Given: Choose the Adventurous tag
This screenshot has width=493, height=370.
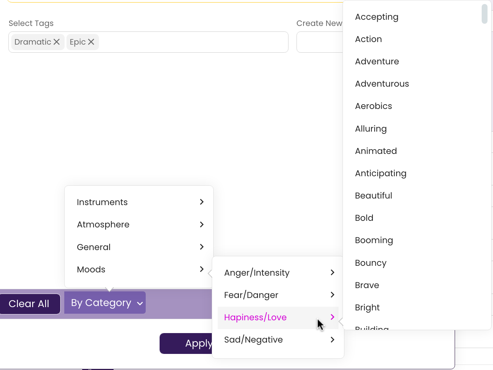Looking at the screenshot, I should [x=382, y=84].
